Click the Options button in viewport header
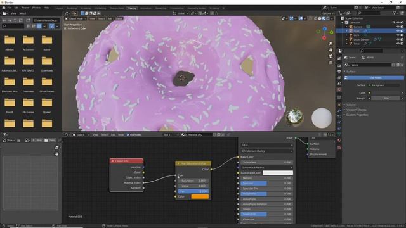The image size is (406, 228). click(327, 13)
